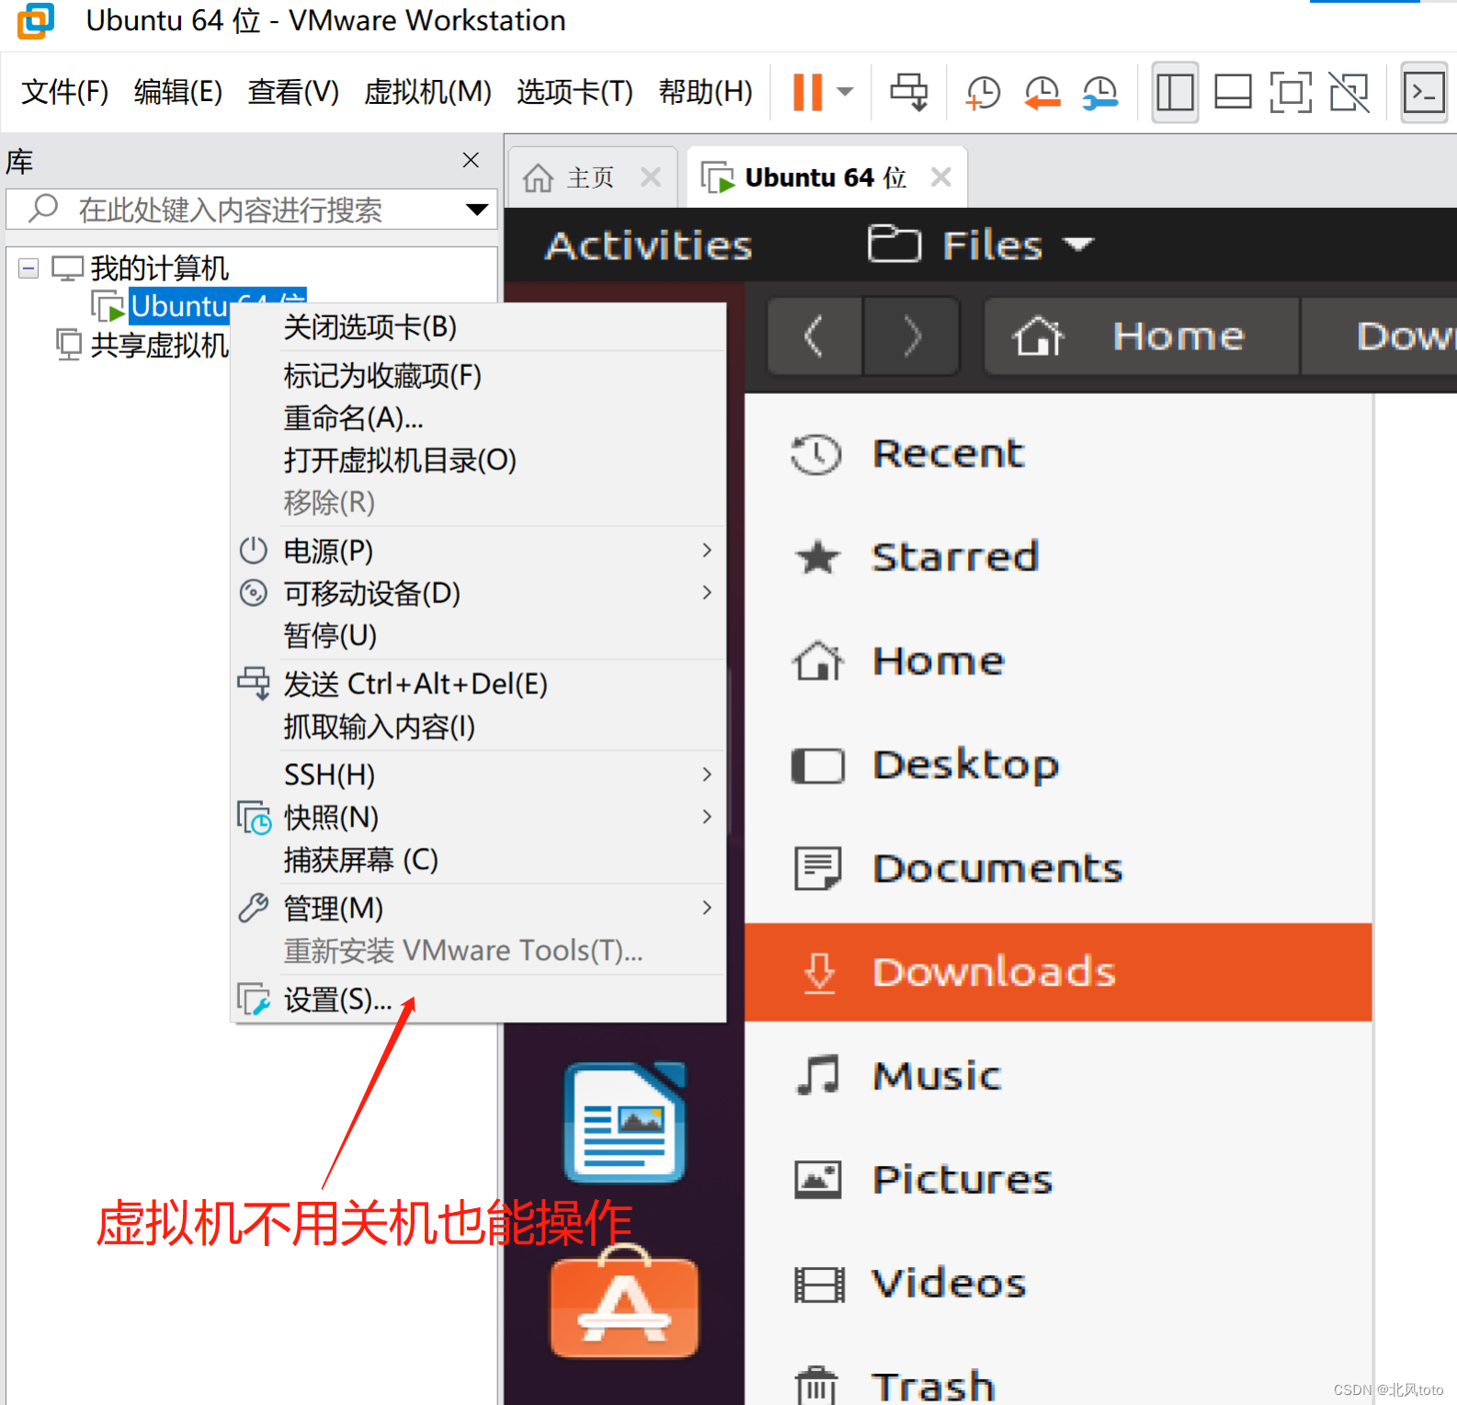Take a snapshot with the clock-plus icon
Screen dimensions: 1457x1405
(x=984, y=92)
